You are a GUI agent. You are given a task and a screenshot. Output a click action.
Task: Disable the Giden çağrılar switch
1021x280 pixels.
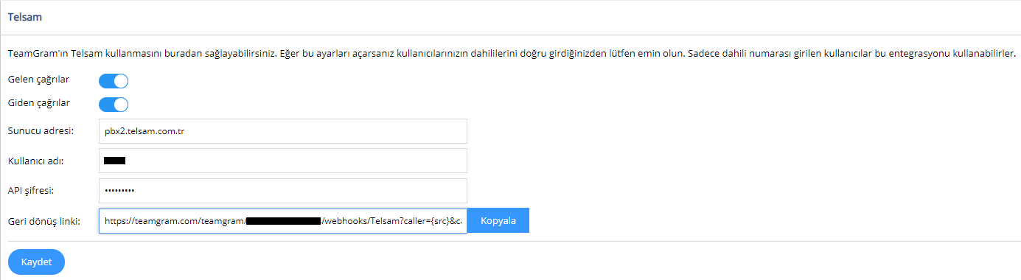(x=114, y=105)
